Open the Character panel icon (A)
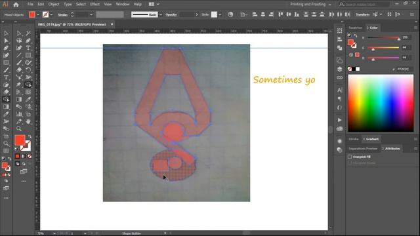 tap(340, 90)
